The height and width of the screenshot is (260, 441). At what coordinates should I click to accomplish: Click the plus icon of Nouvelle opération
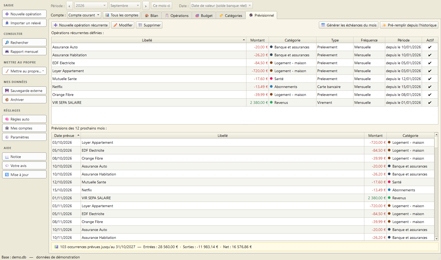7,14
